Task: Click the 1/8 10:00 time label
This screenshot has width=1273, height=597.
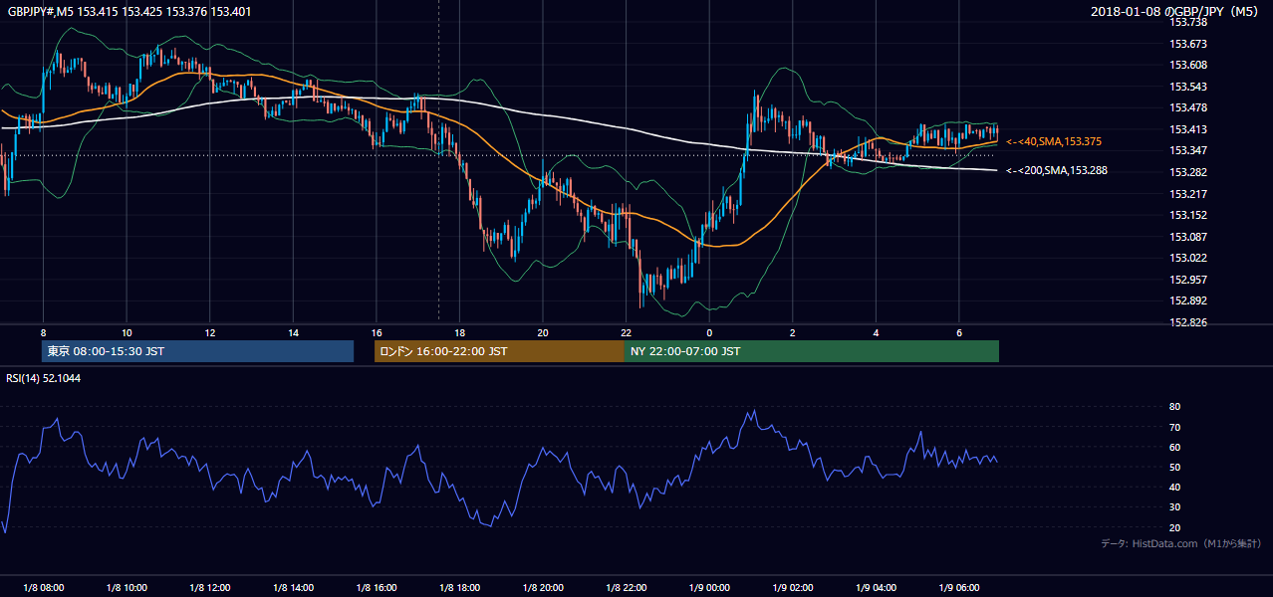Action: (127, 587)
